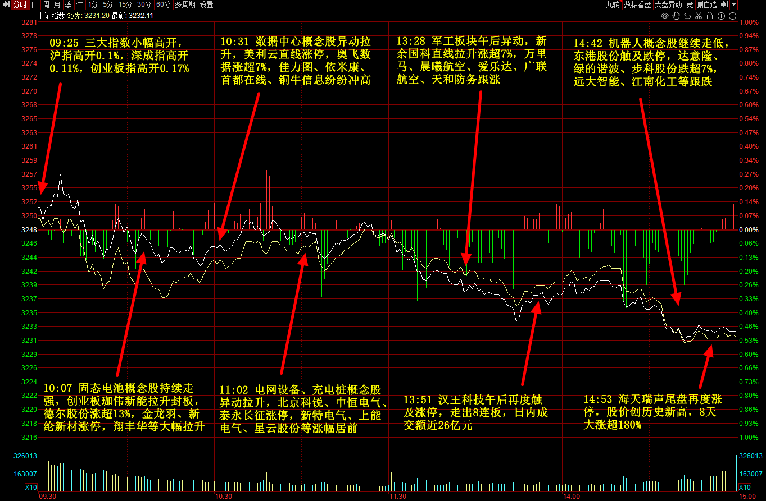The width and height of the screenshot is (766, 501).
Task: Select the 60分 period tab
Action: click(162, 4)
